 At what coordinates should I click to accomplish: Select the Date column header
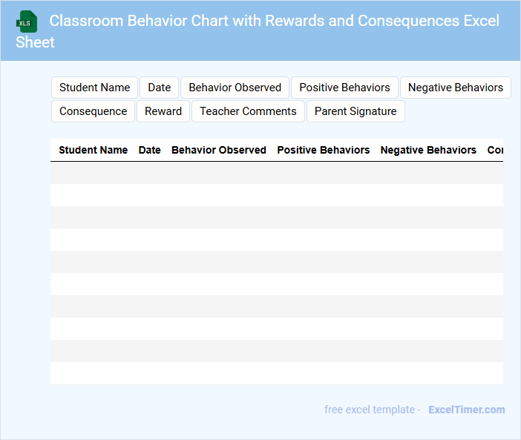(x=149, y=150)
